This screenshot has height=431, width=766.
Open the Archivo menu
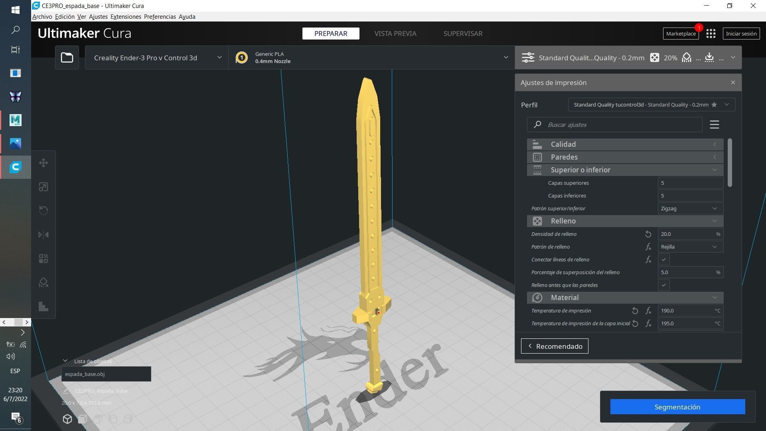tap(42, 17)
